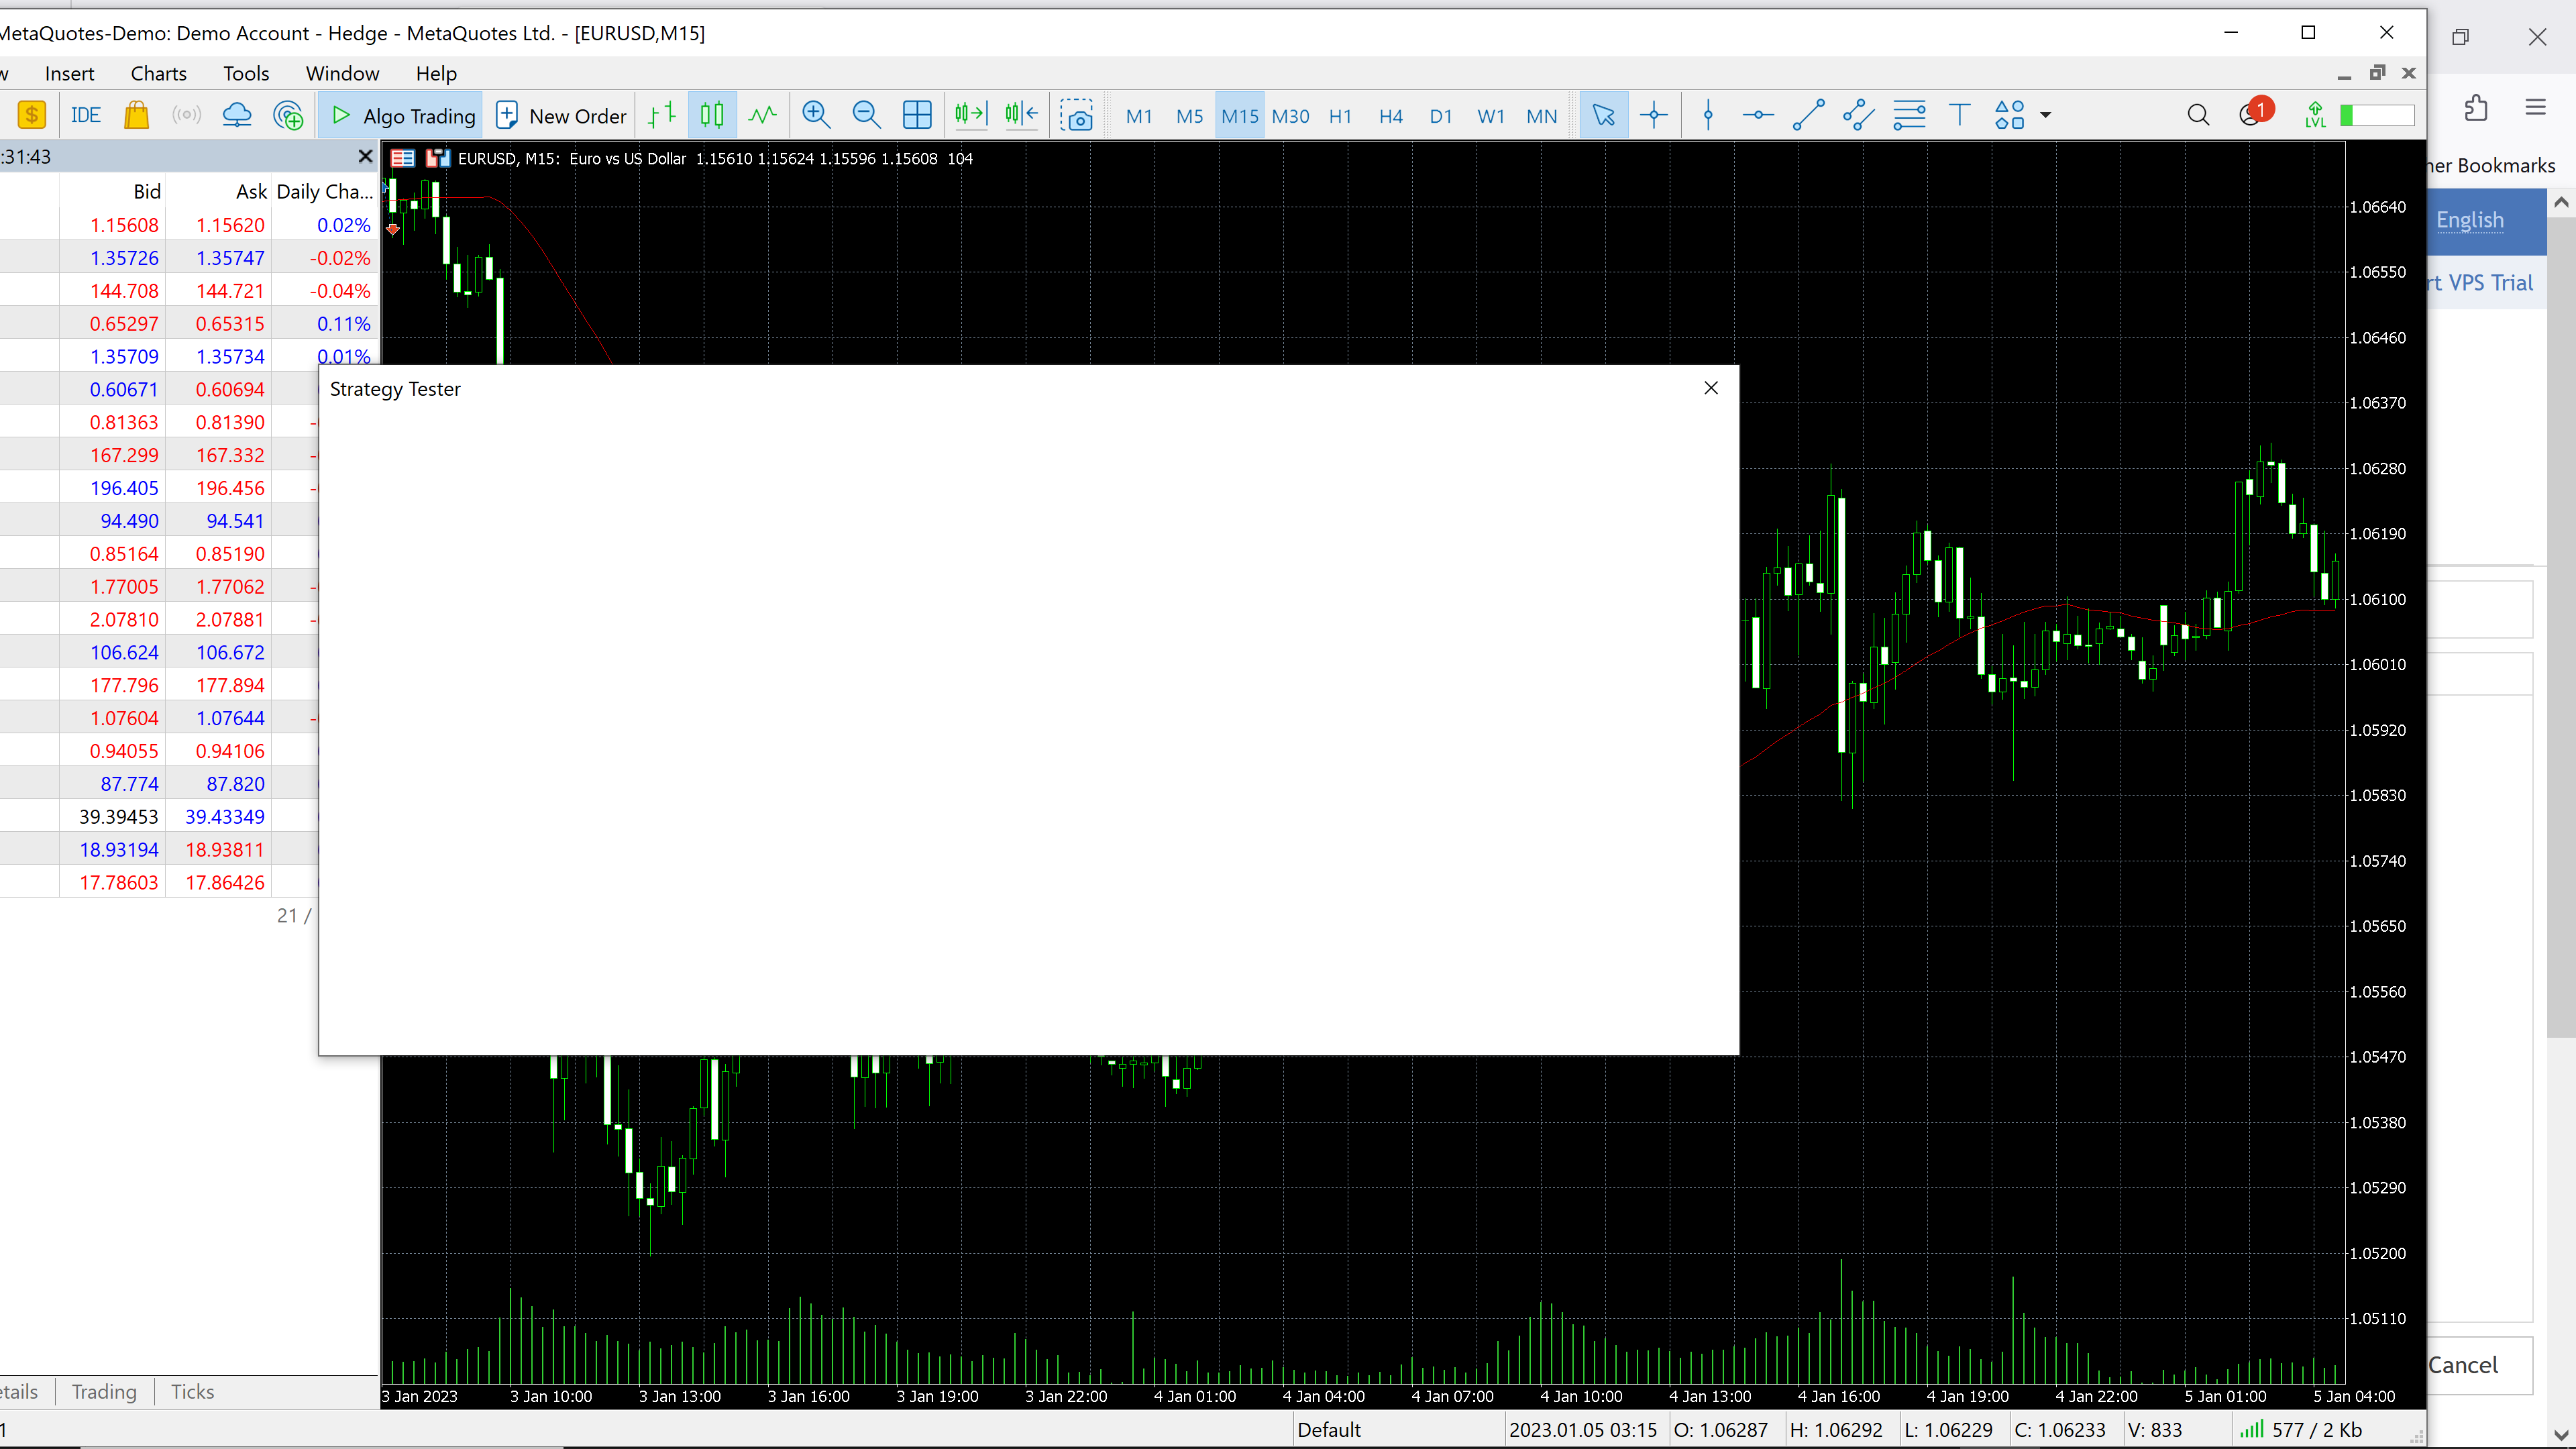2576x1449 pixels.
Task: Open the Help menu
Action: point(436,73)
